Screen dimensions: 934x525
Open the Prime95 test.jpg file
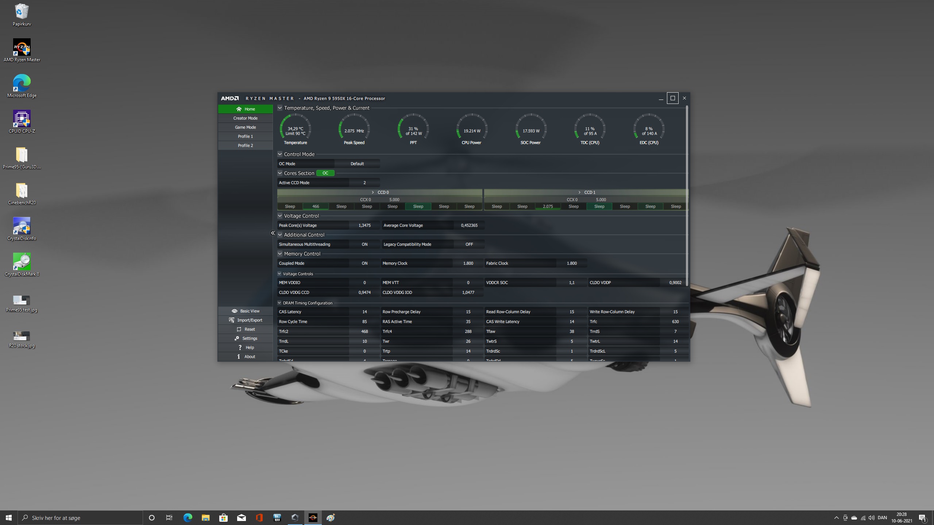tap(22, 303)
